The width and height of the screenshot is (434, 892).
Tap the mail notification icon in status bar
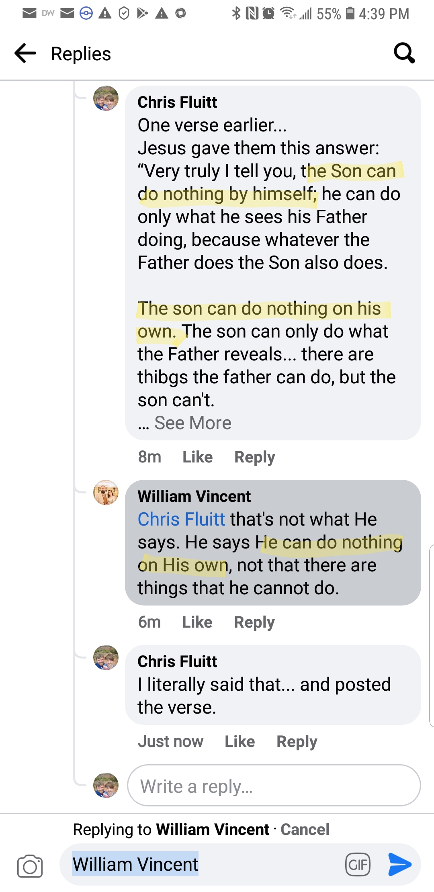29,13
